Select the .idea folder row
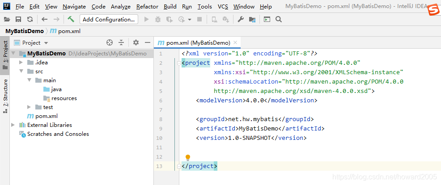441x185 pixels. (x=81, y=63)
